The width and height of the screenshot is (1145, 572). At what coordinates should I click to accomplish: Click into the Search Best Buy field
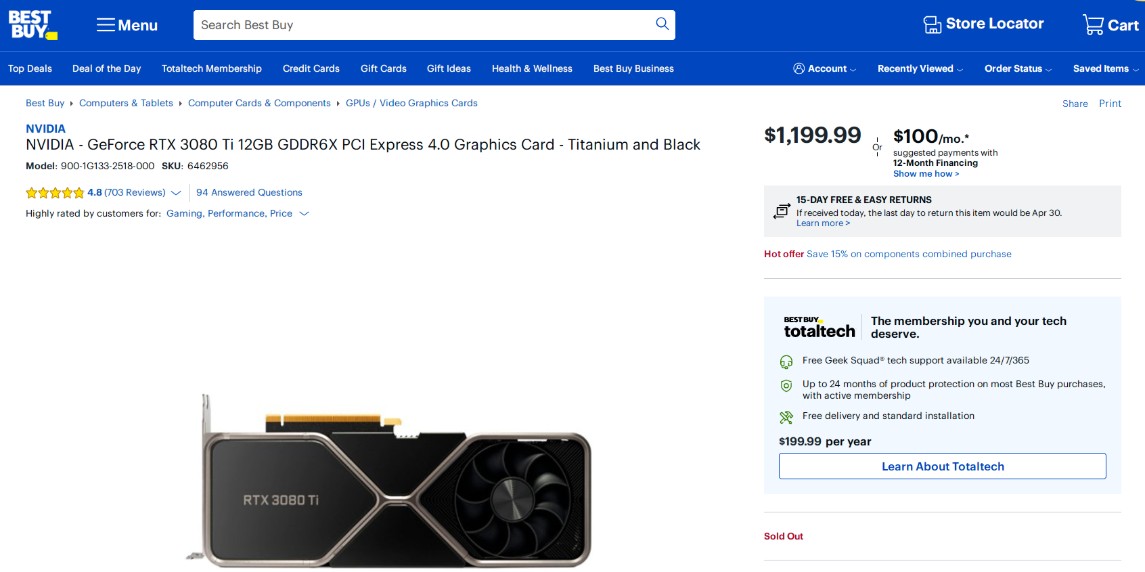[420, 25]
